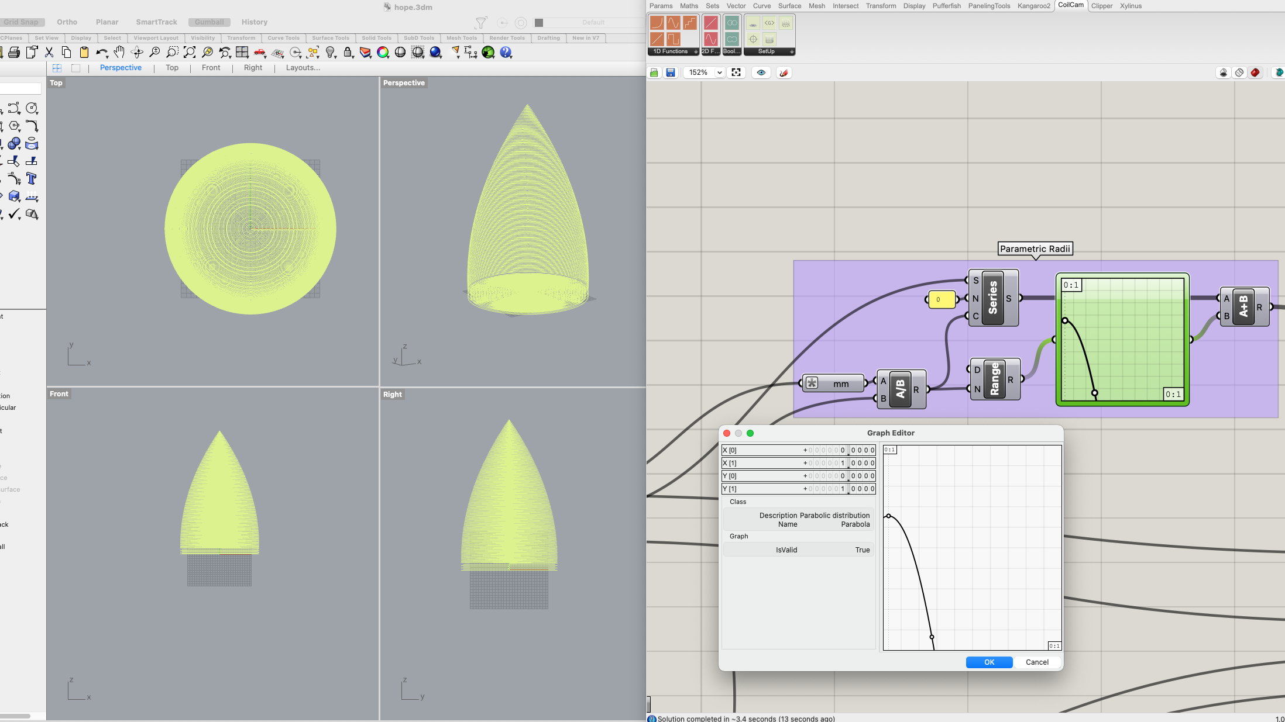Viewport: 1285px width, 722px height.
Task: Select mm units dropdown in node
Action: tap(839, 382)
